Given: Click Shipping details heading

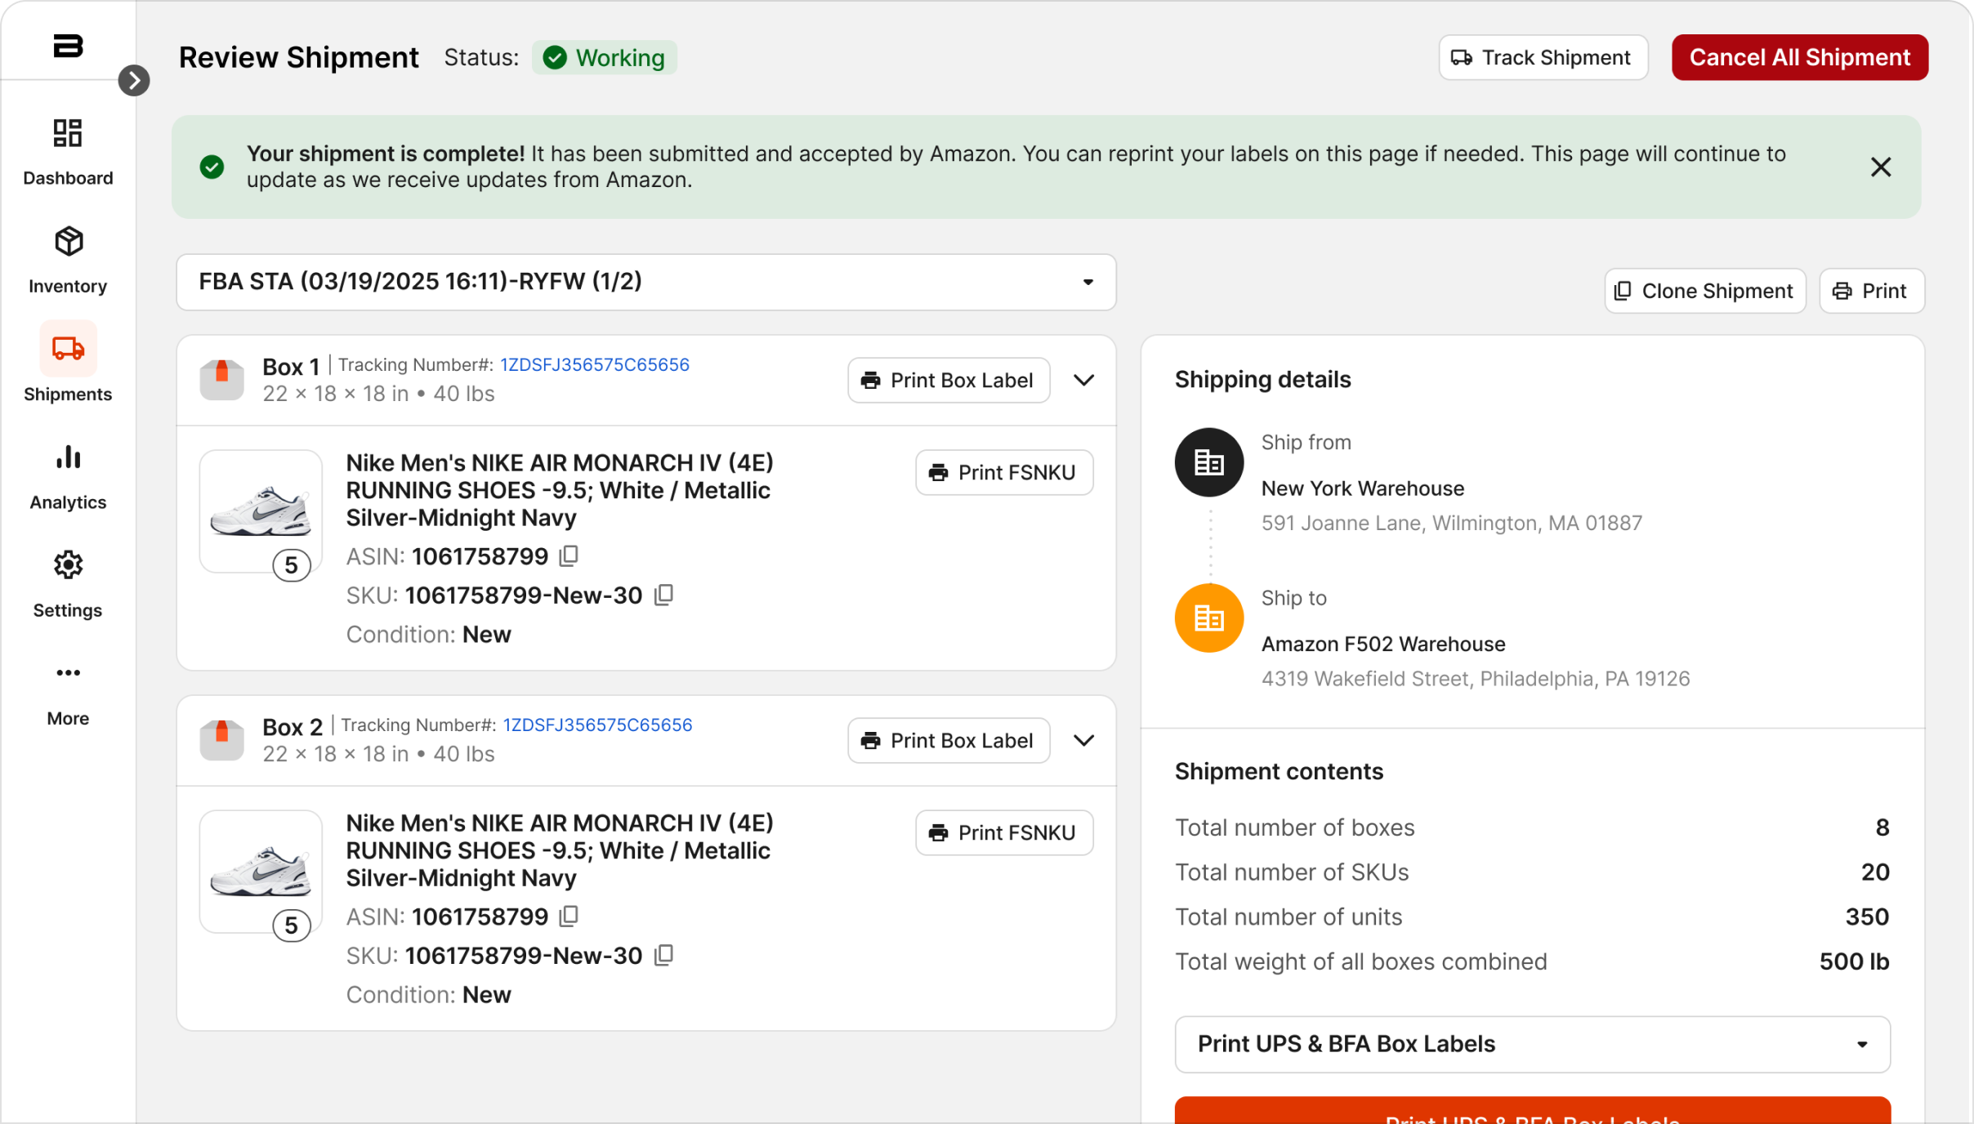Looking at the screenshot, I should [1263, 380].
